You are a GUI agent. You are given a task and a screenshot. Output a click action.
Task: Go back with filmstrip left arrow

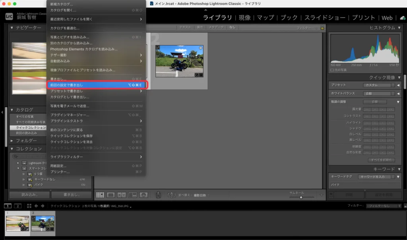click(x=36, y=206)
